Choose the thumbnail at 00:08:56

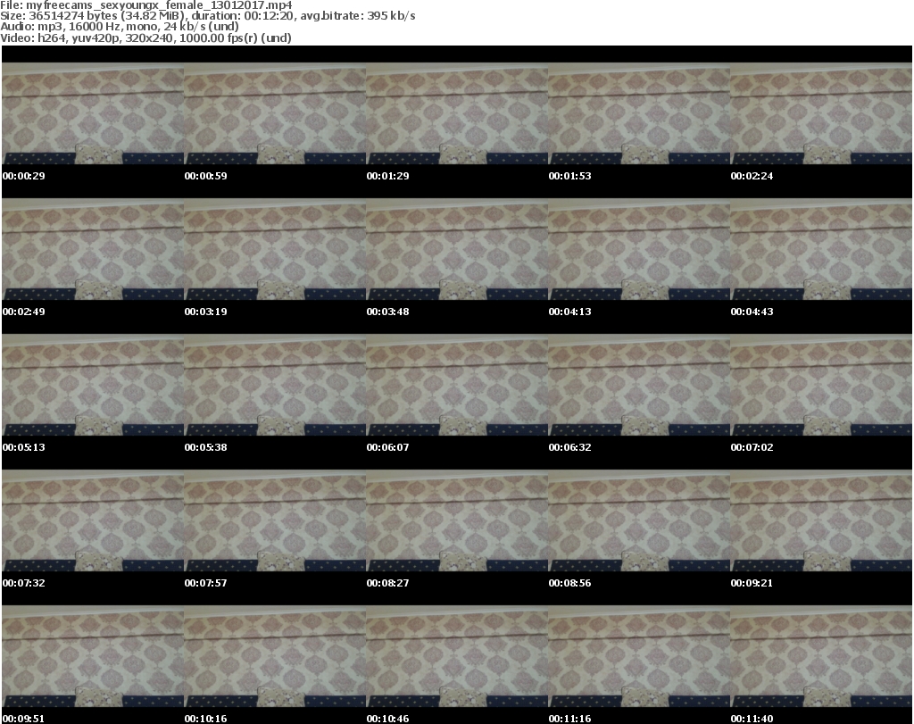[639, 521]
